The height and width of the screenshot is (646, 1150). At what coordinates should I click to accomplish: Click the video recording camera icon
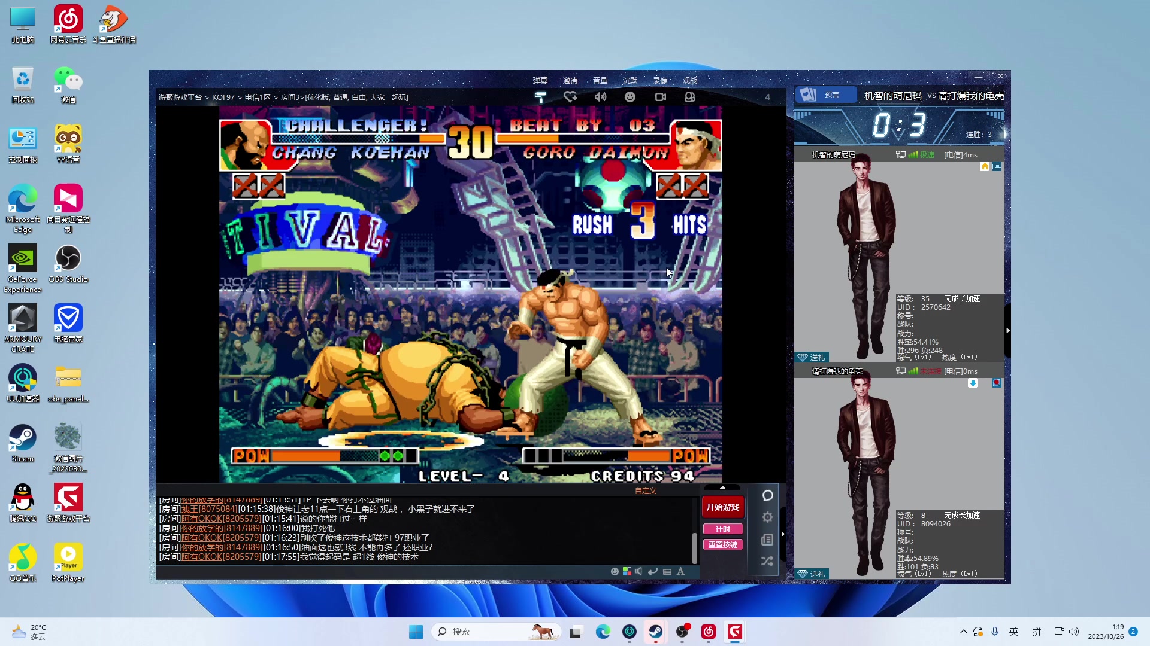[x=660, y=97]
